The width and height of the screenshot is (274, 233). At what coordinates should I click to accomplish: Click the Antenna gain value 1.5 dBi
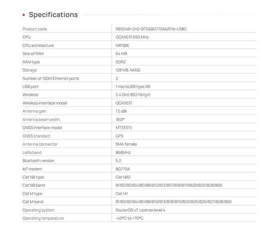coord(121,111)
